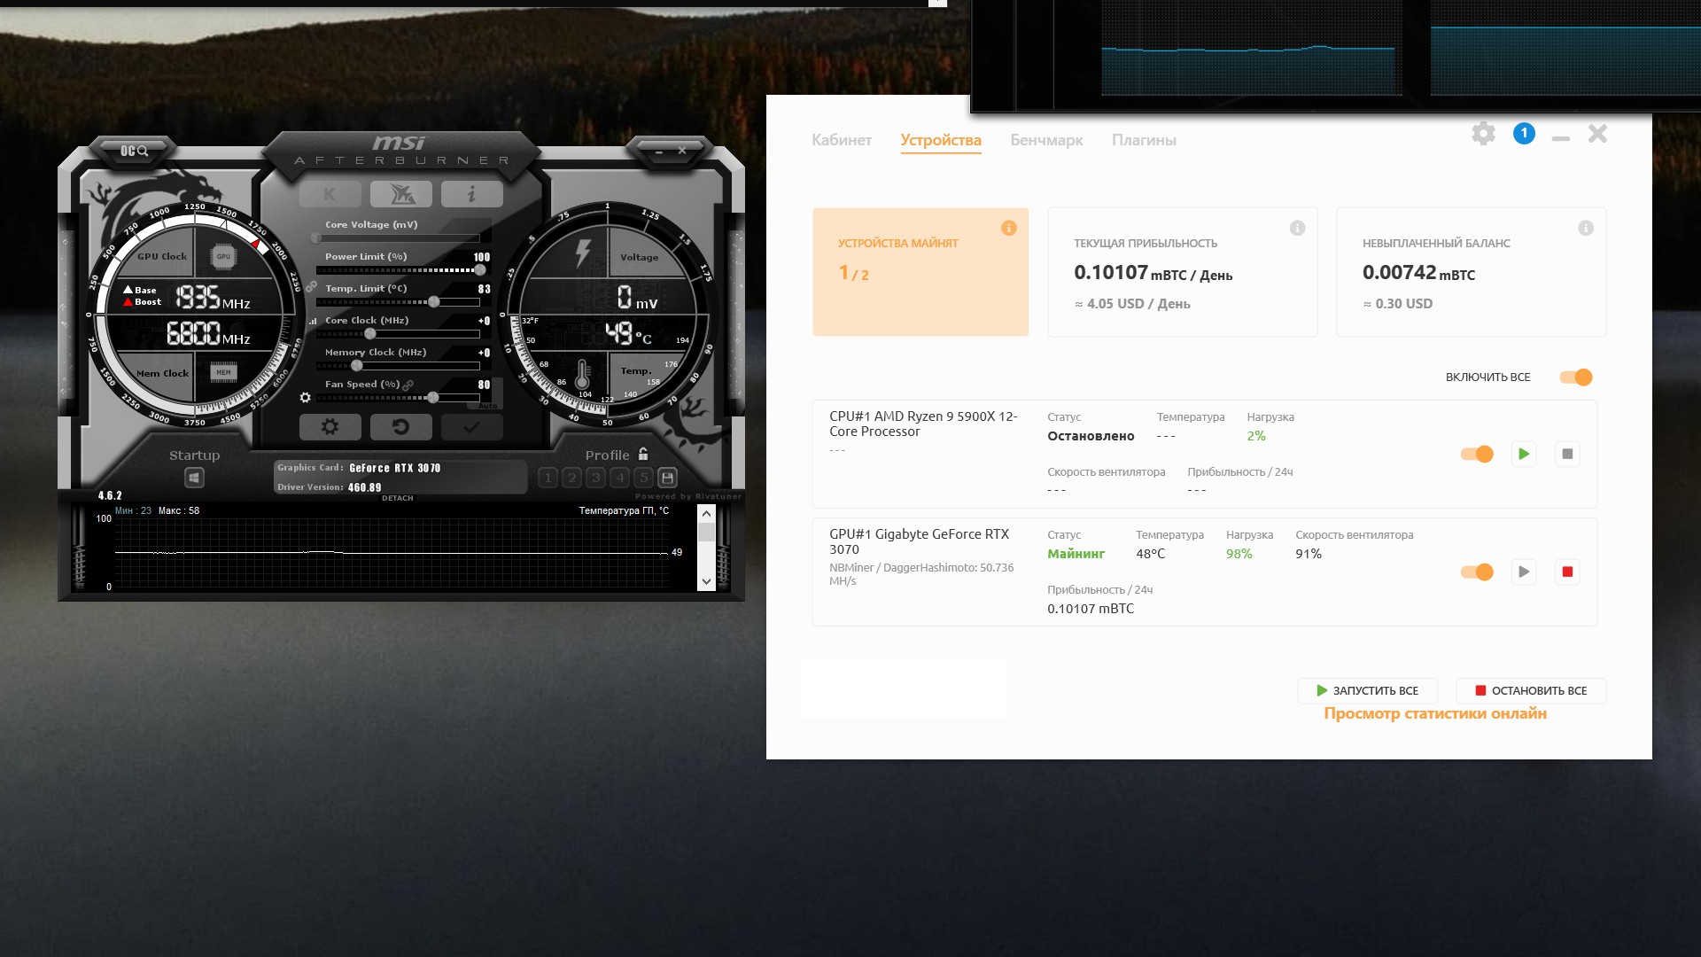The image size is (1701, 957).
Task: Adjust the Temp. Limit slider
Action: [x=398, y=302]
